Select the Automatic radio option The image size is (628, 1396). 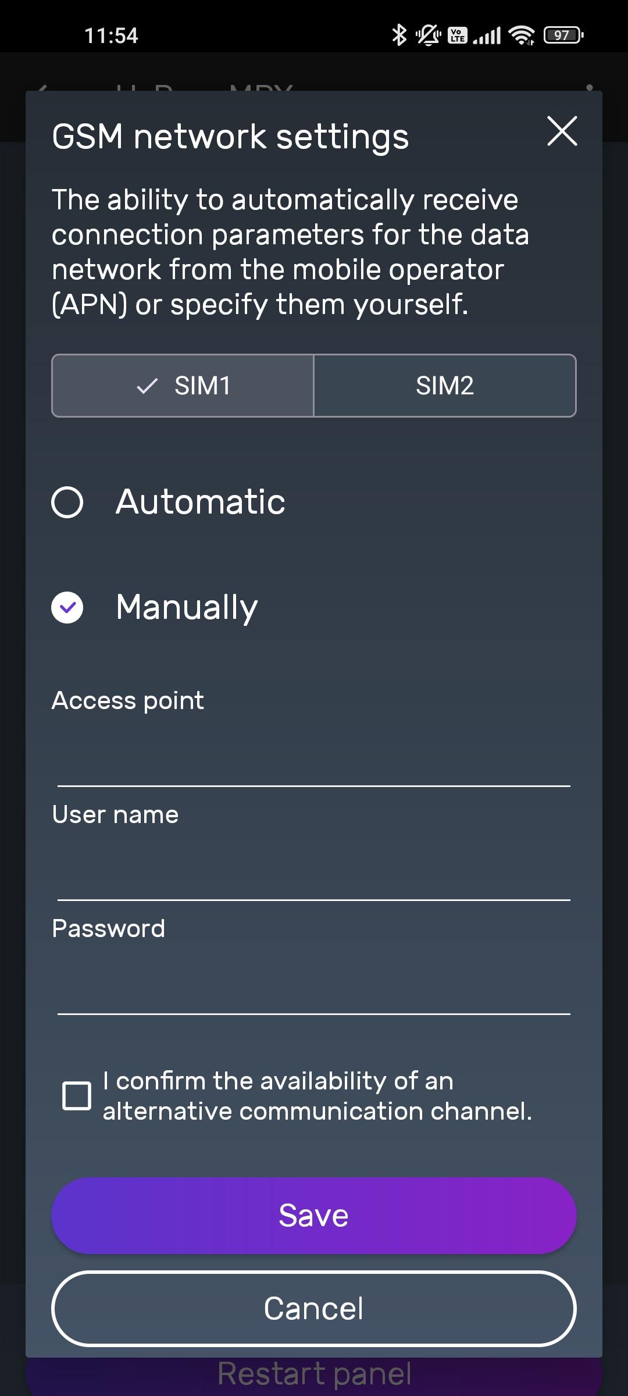[67, 502]
